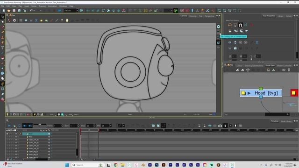
Task: Switch to the Perspective view tab
Action: point(209,16)
